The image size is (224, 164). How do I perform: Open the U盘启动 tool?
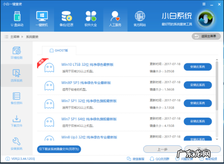point(17,19)
